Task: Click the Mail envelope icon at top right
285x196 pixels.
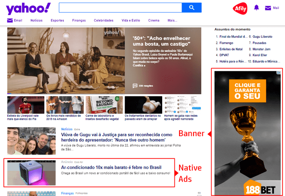Action: pyautogui.click(x=268, y=8)
